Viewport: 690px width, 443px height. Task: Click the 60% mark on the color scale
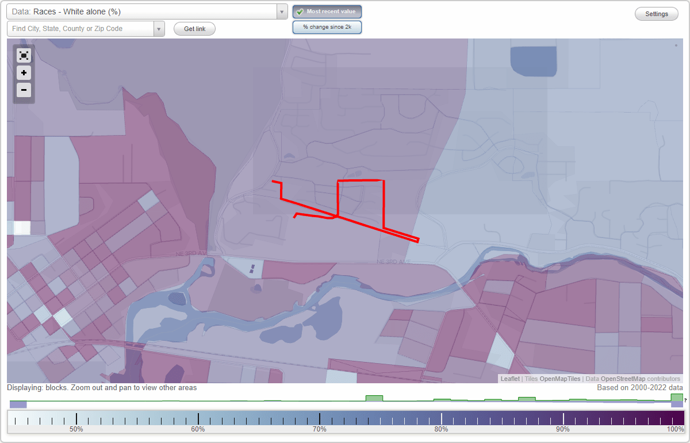198,429
